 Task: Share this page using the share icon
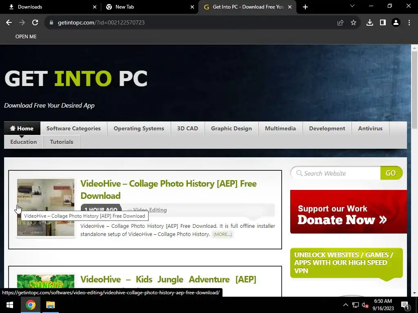(340, 23)
